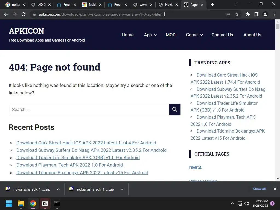Image resolution: width=280 pixels, height=210 pixels.
Task: Toggle the browser side panel
Action: click(x=256, y=14)
